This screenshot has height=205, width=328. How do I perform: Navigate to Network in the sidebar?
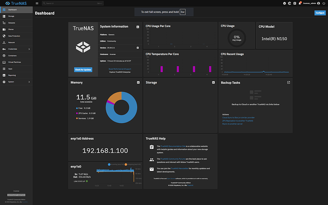coord(16,42)
